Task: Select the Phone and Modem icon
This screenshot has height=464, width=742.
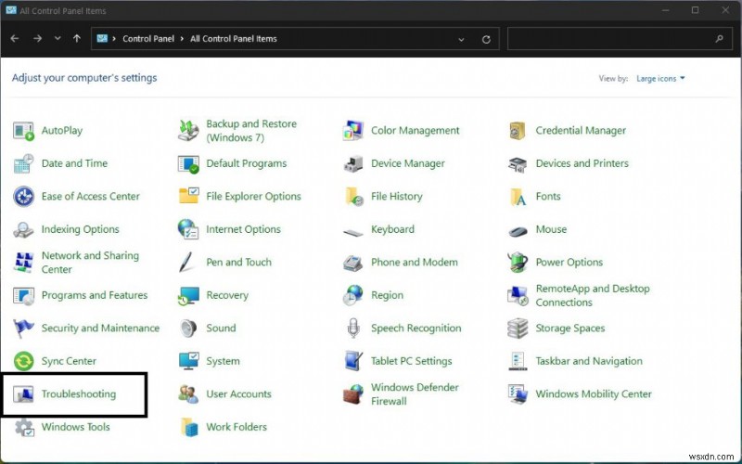Action: click(353, 263)
